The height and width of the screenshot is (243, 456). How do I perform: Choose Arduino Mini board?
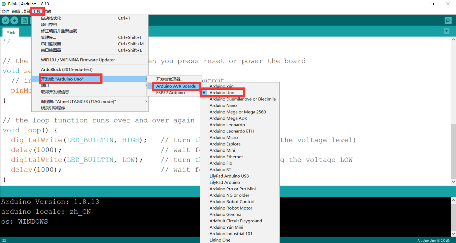(x=240, y=150)
